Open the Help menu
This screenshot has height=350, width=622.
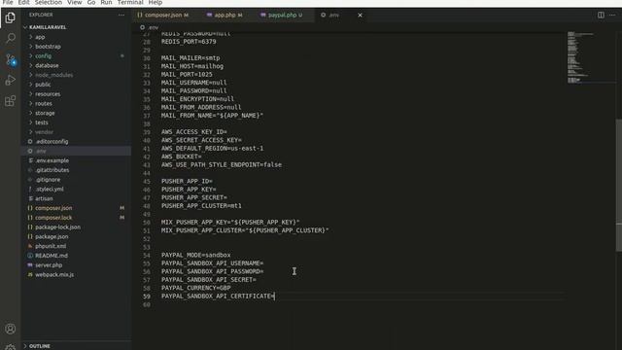[x=155, y=2]
